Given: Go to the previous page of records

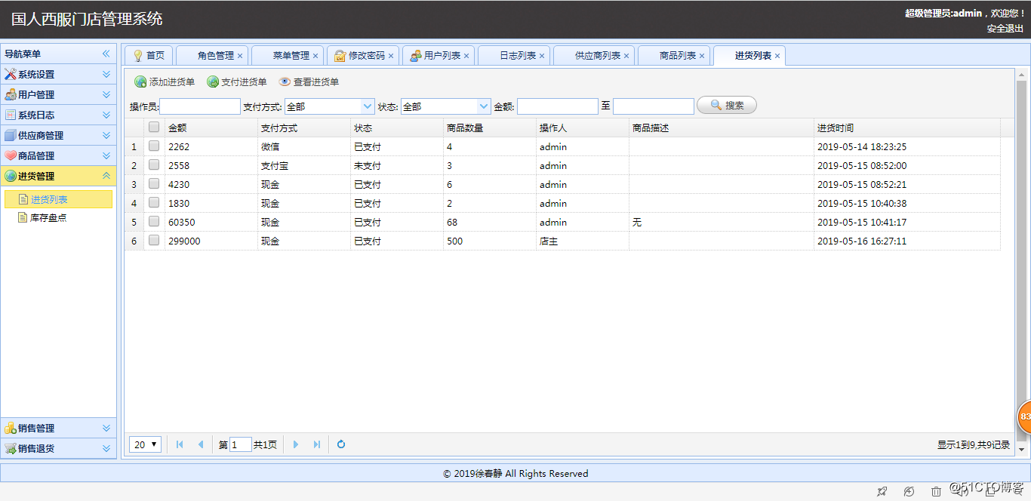Looking at the screenshot, I should pos(201,445).
